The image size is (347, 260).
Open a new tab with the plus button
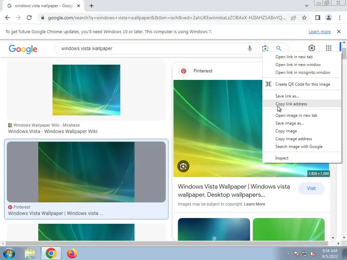click(x=91, y=6)
